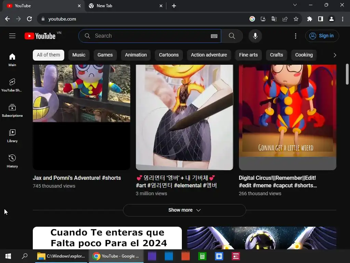Click the address bar showing youtube.com
Viewport: 350px width, 263px height.
coord(143,19)
